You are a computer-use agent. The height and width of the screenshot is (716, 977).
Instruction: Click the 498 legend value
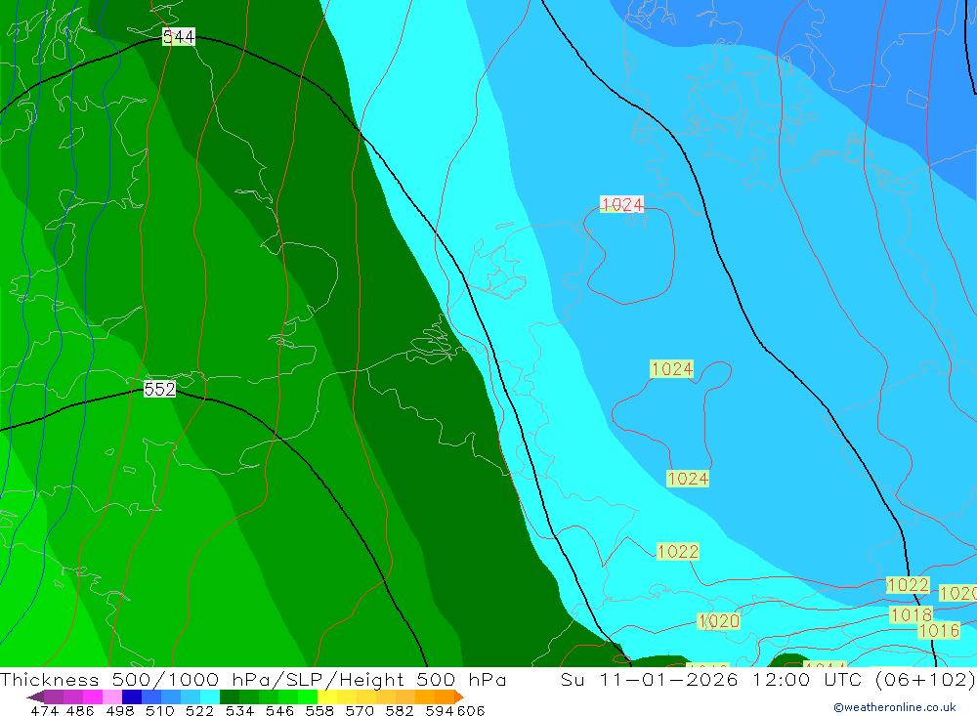(119, 710)
